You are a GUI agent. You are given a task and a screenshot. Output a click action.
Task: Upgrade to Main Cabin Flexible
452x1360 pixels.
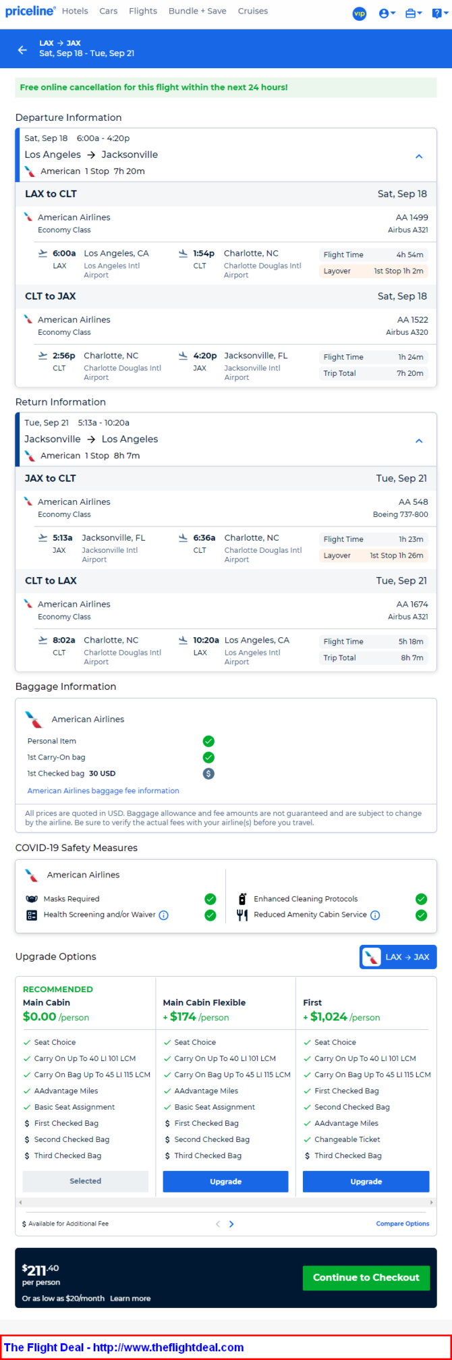225,1181
